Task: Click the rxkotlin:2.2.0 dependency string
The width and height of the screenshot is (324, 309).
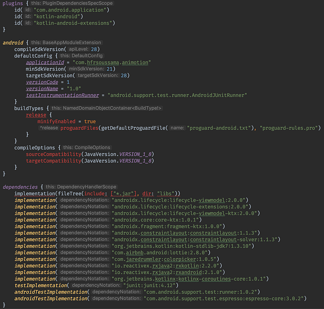Action: coord(165,266)
